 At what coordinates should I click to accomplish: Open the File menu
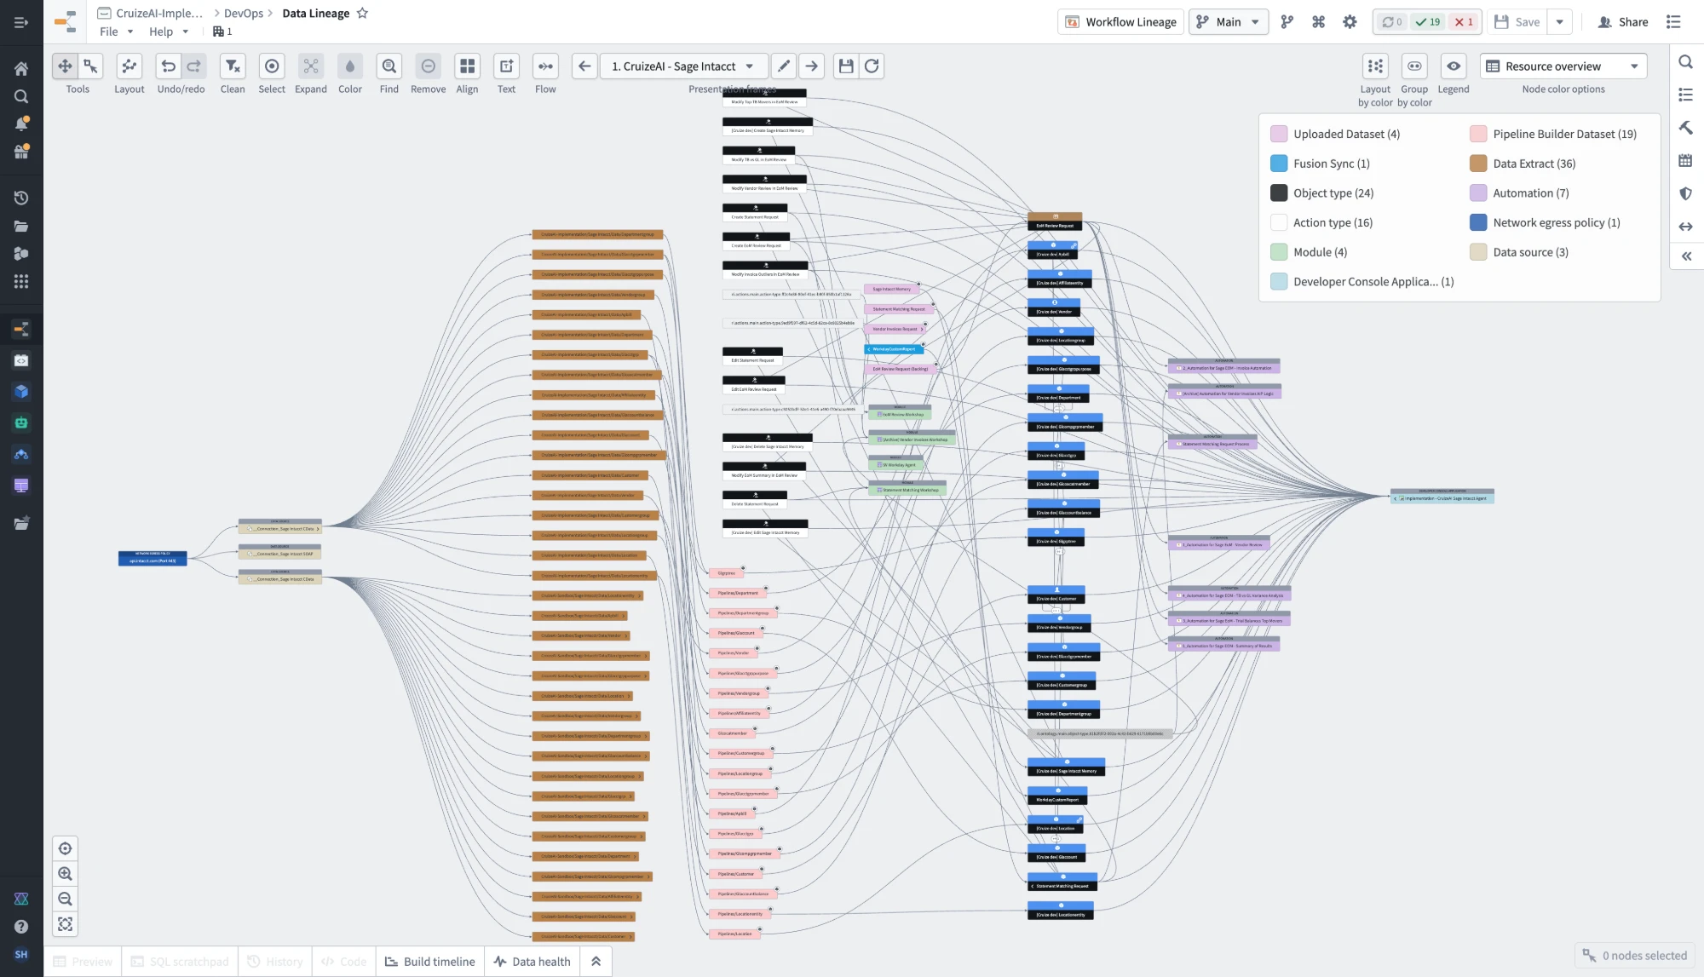pyautogui.click(x=117, y=32)
